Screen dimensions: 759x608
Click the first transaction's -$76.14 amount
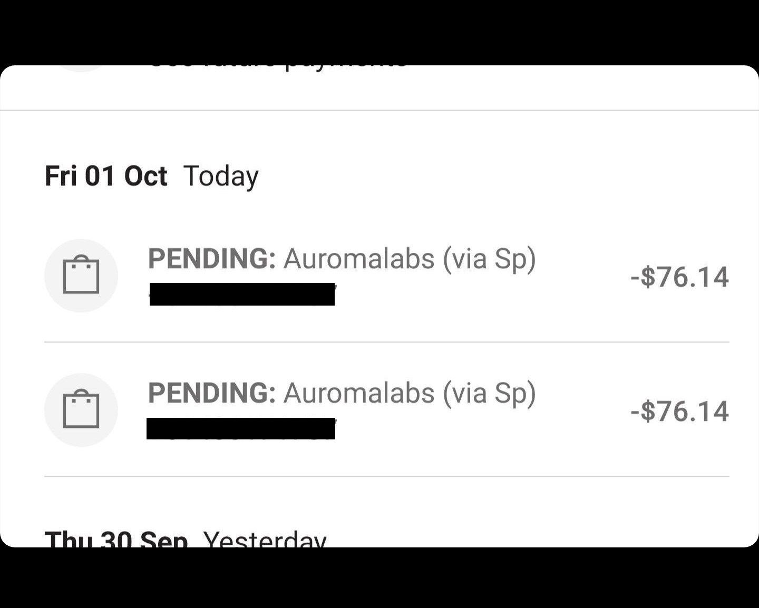[679, 277]
